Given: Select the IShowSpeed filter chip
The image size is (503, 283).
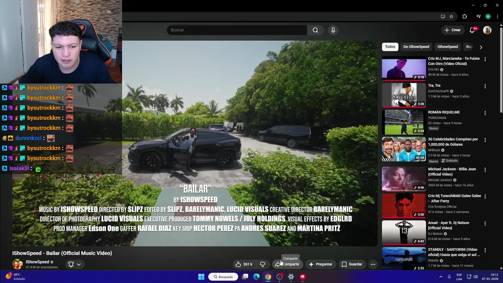Looking at the screenshot, I should pos(448,47).
